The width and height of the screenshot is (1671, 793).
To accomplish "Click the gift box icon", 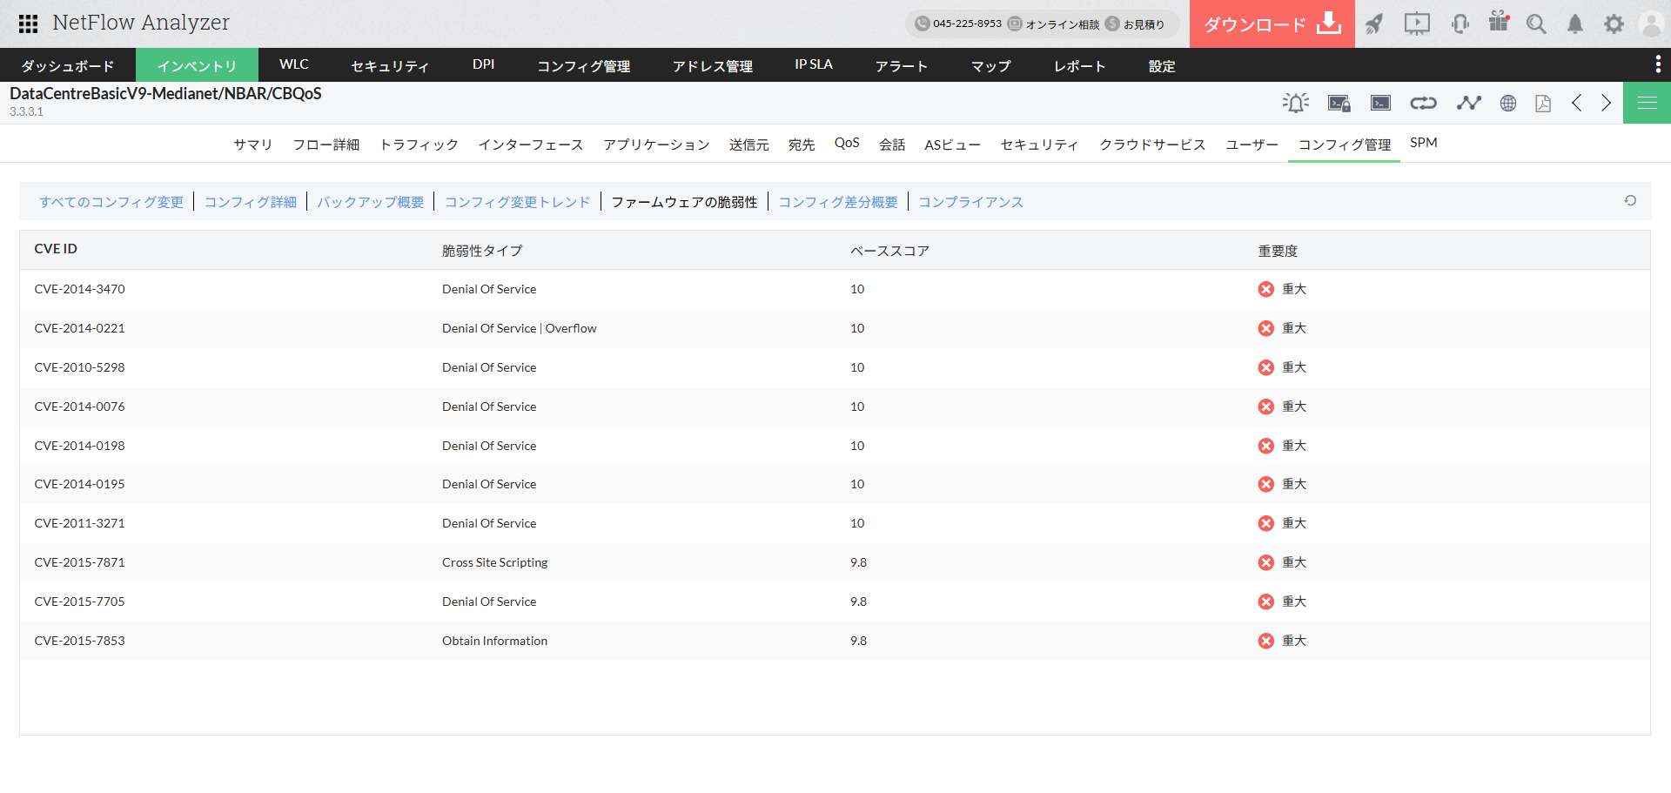I will click(1499, 23).
